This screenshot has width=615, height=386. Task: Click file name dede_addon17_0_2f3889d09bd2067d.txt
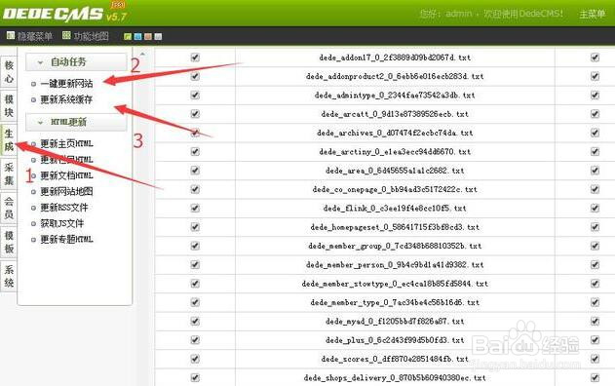(395, 58)
